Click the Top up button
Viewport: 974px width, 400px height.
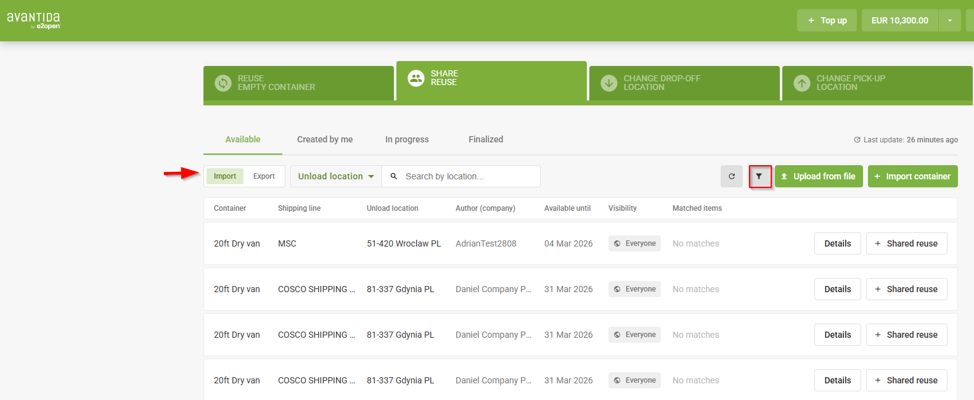(x=827, y=20)
